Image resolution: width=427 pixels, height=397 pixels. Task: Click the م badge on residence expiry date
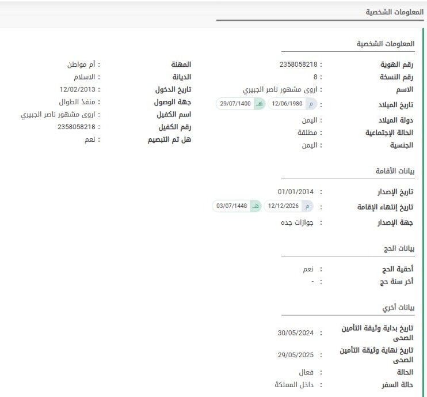[308, 206]
